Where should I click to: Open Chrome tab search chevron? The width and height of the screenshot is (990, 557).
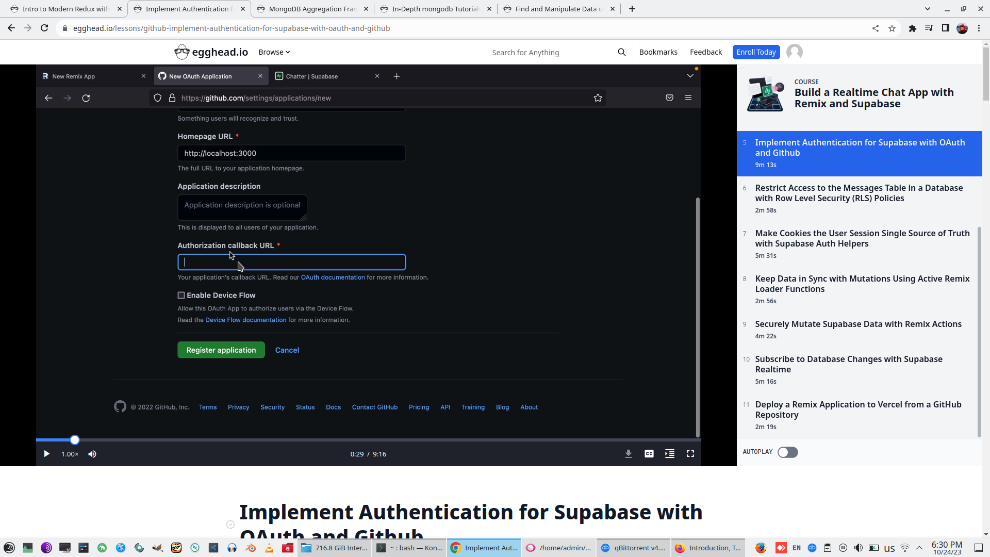pyautogui.click(x=927, y=9)
